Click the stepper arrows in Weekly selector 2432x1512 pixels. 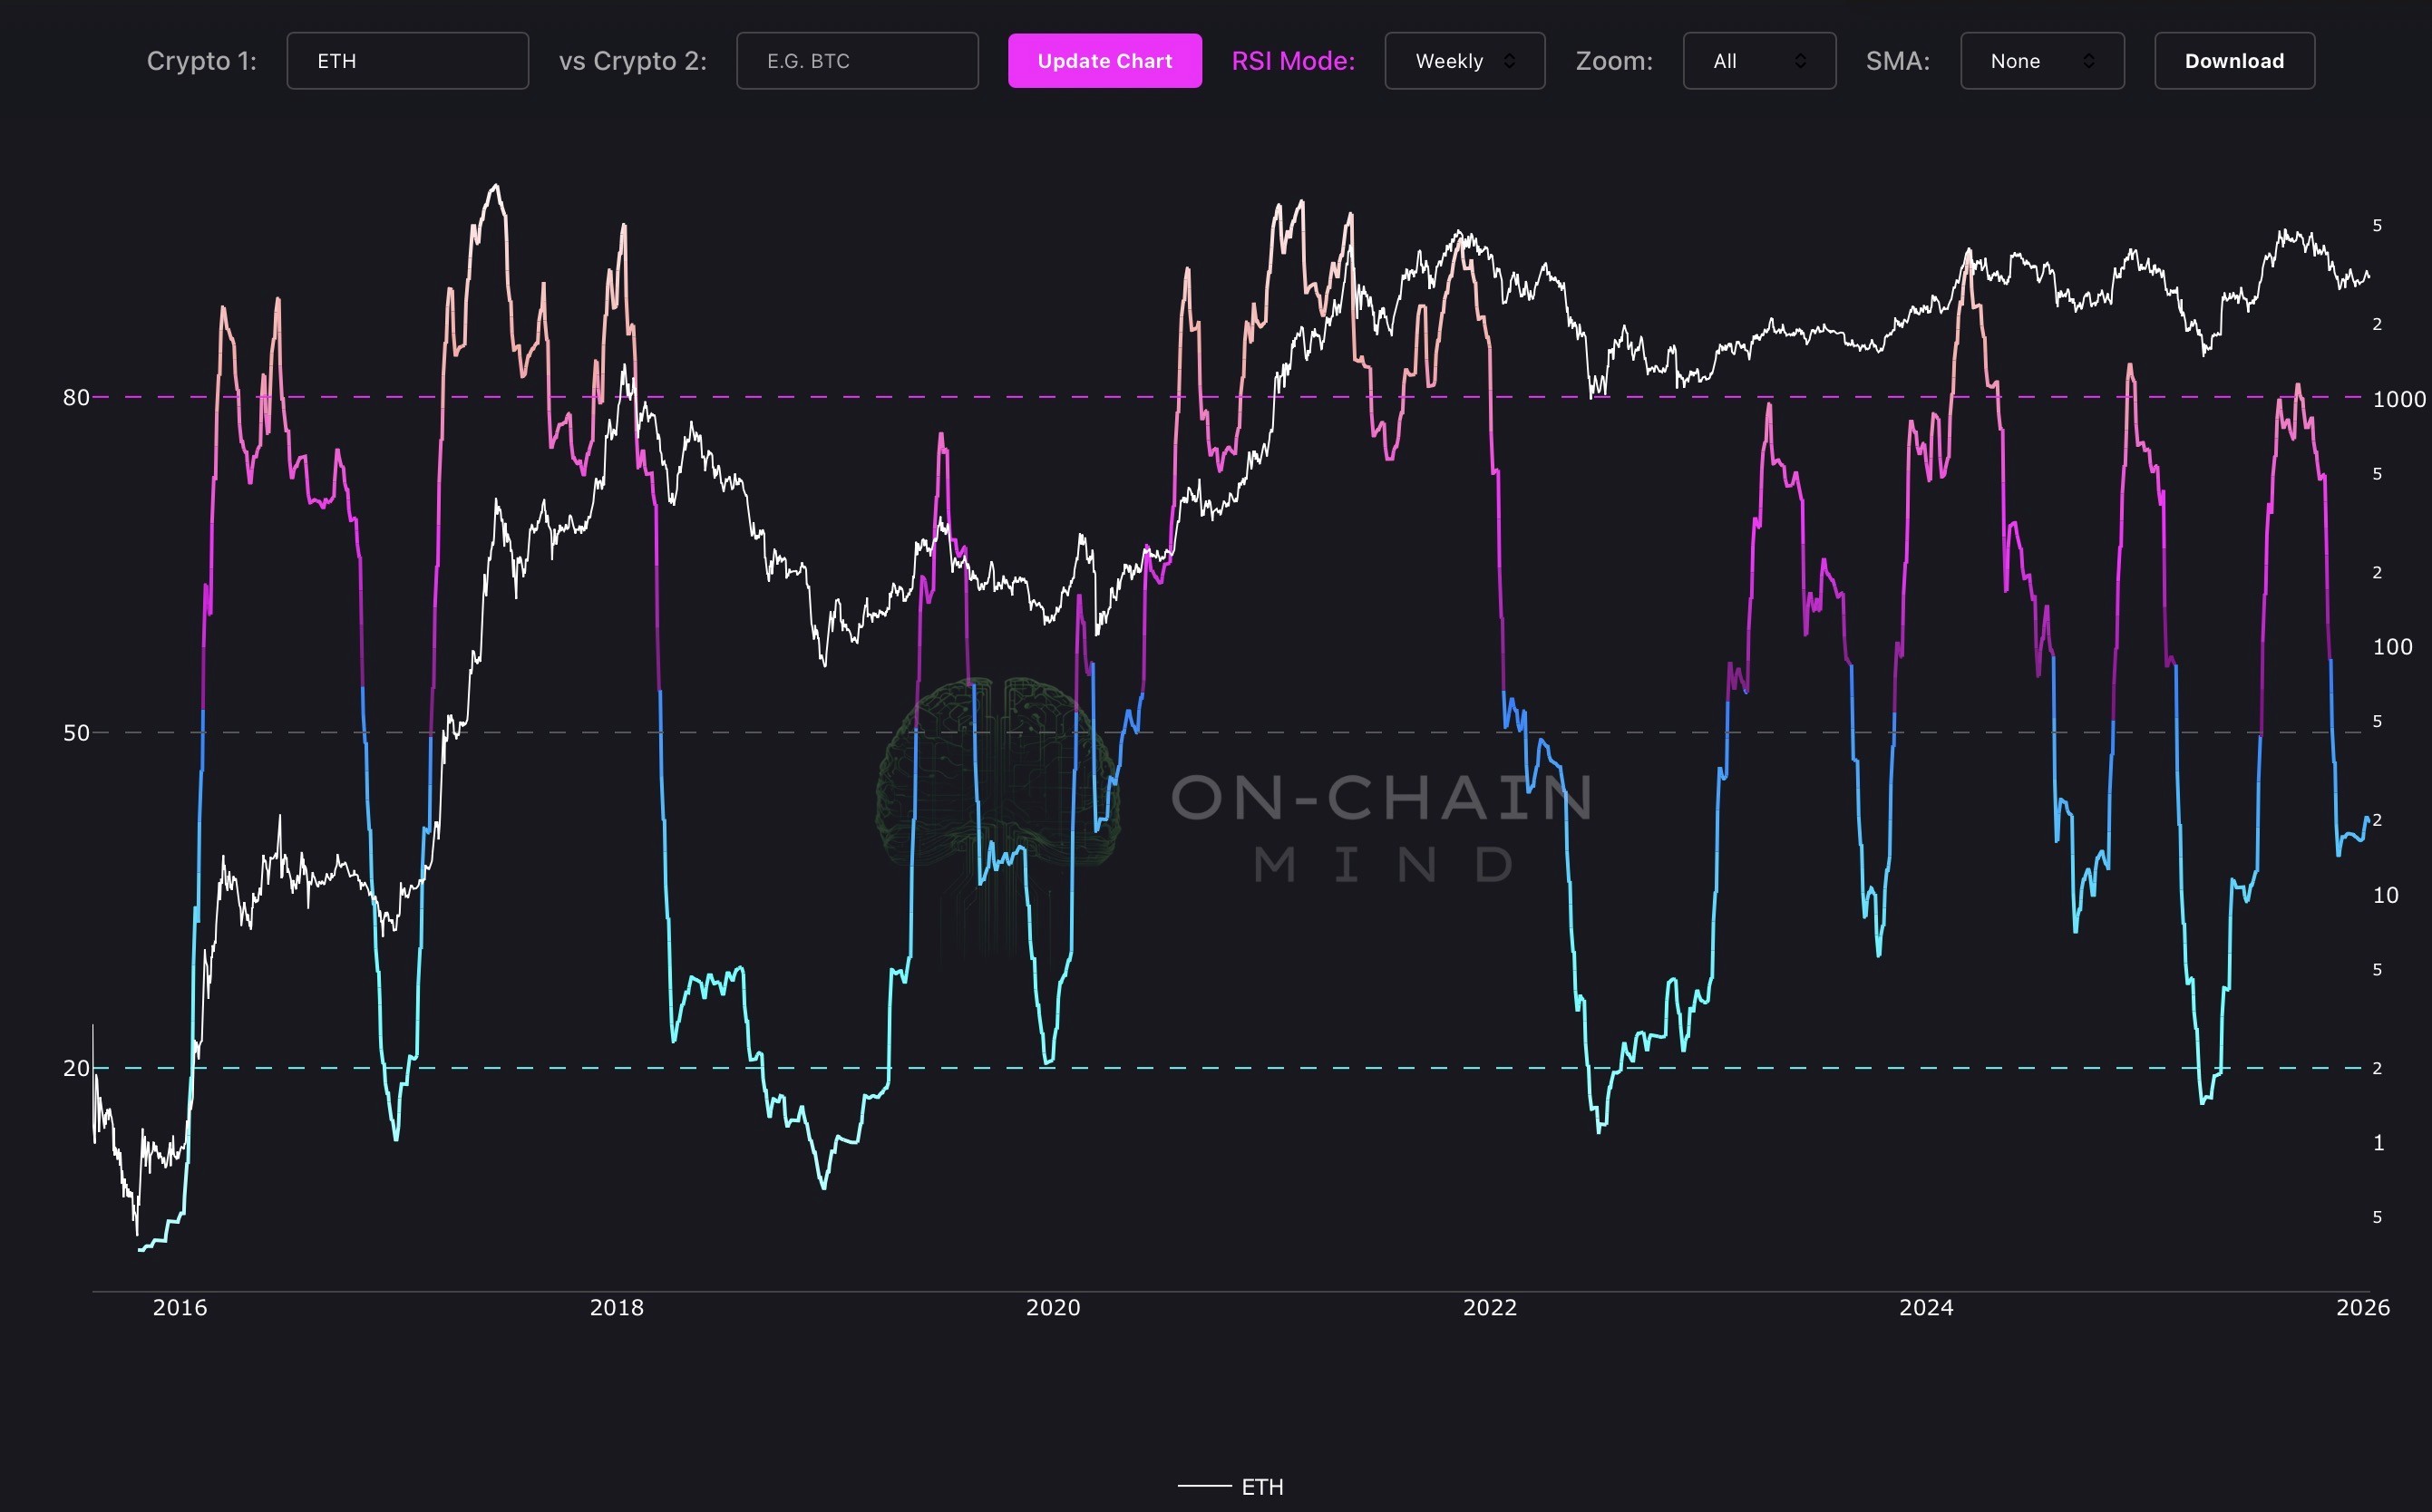pyautogui.click(x=1510, y=61)
